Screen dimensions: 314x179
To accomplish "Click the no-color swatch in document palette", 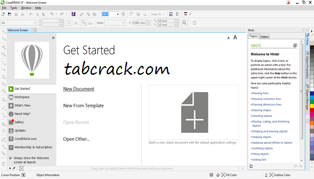I will click(x=22, y=168).
